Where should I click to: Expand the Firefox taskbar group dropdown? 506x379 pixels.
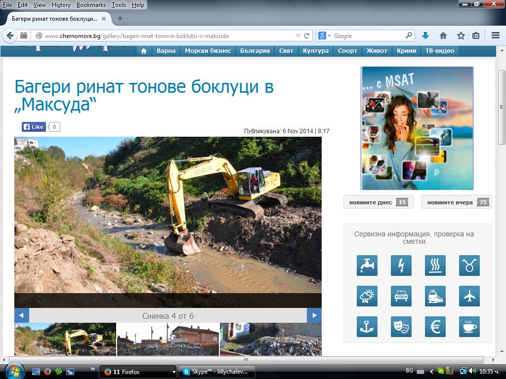[x=174, y=372]
